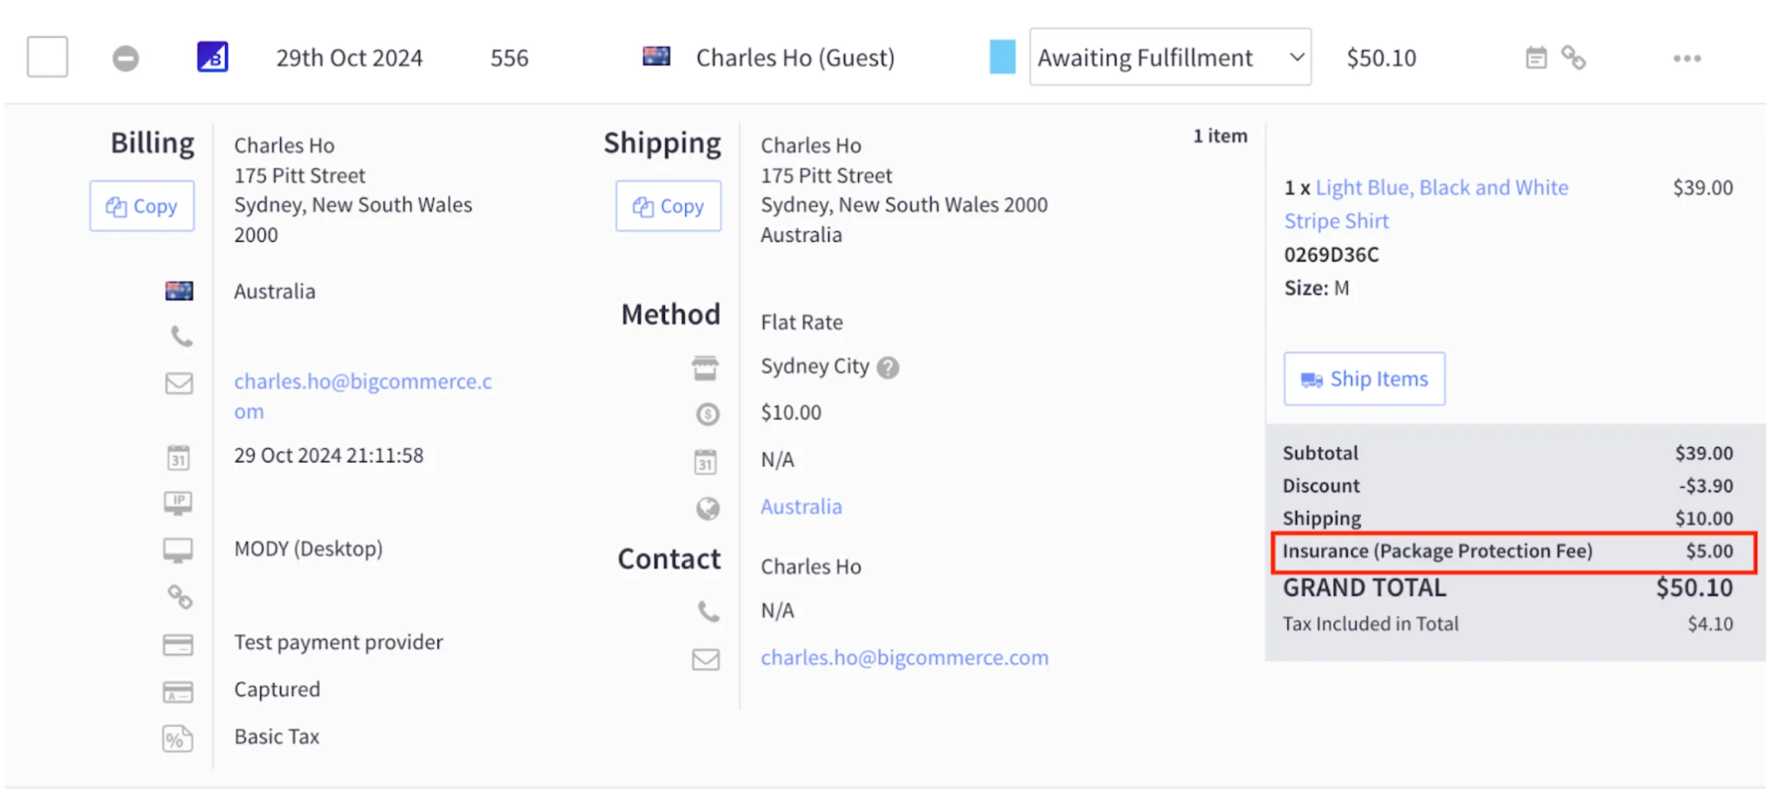Screen dimensions: 1767x790
Task: Click the shipping cost dollar icon
Action: click(707, 414)
